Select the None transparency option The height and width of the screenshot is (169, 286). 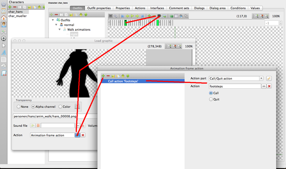coord(18,106)
